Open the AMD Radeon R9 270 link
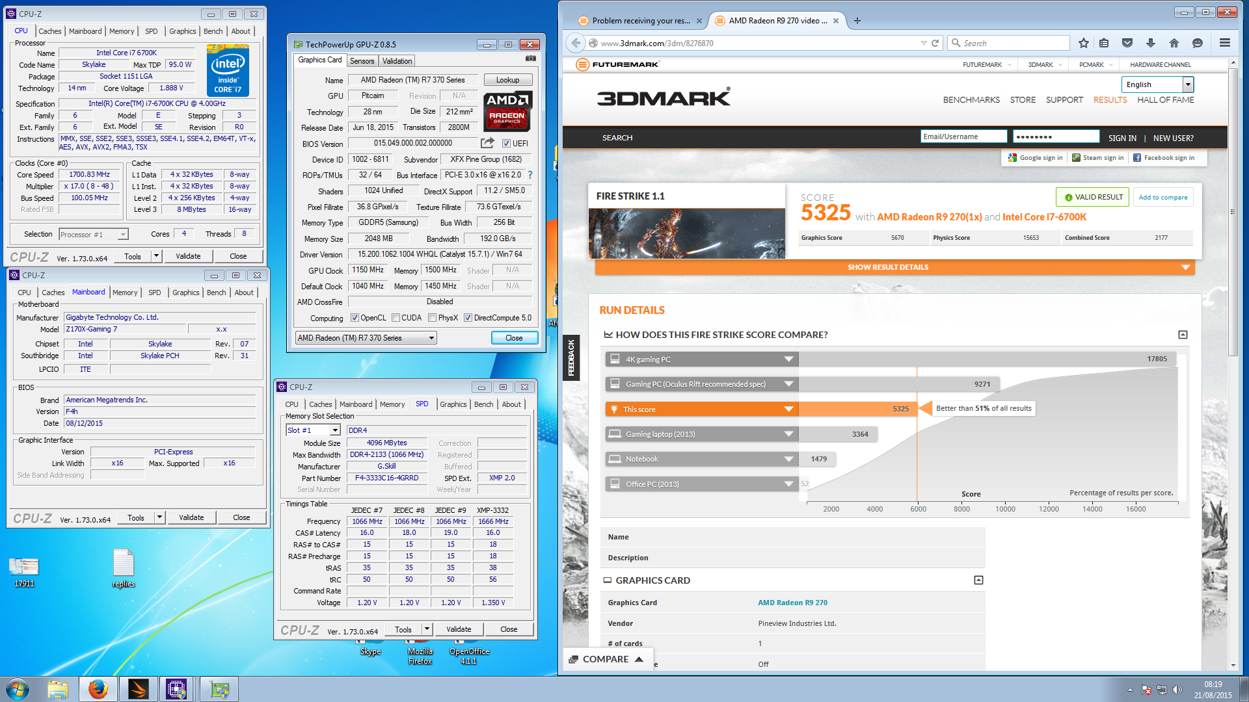1249x702 pixels. click(792, 603)
